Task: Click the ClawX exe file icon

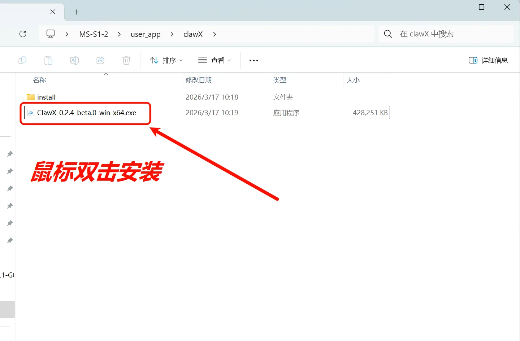Action: tap(31, 113)
